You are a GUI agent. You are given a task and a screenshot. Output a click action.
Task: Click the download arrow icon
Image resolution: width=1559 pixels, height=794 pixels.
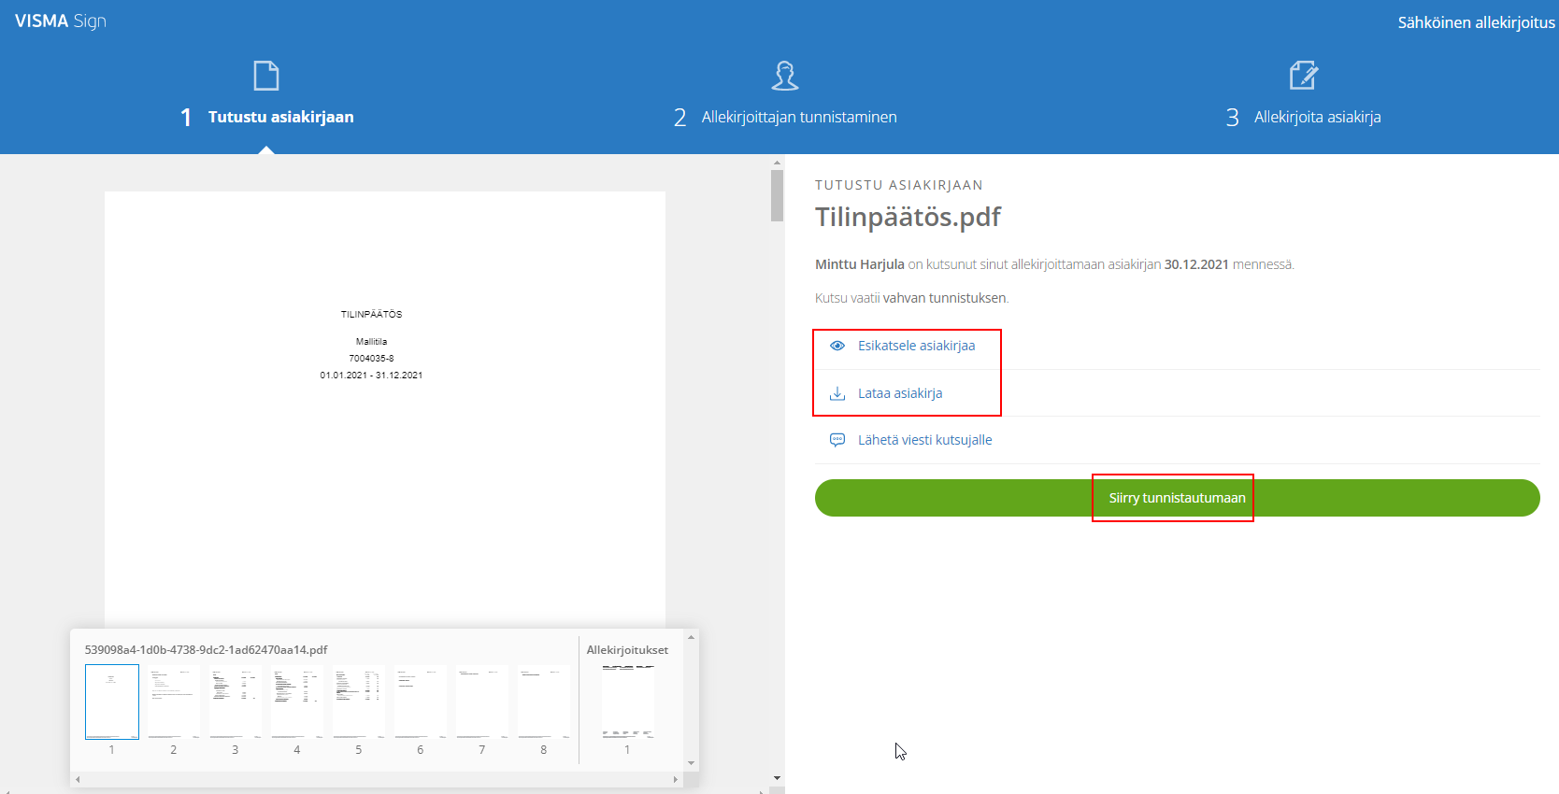(837, 393)
